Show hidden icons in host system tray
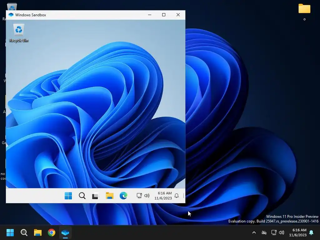Image resolution: width=320 pixels, height=240 pixels. coord(254,232)
